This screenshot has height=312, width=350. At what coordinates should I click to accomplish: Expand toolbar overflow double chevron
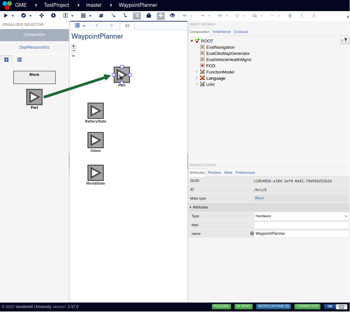tap(348, 17)
